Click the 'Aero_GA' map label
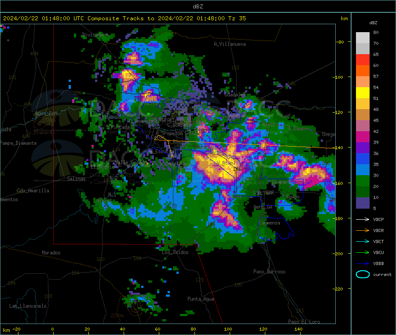396x335 pixels. (x=263, y=207)
